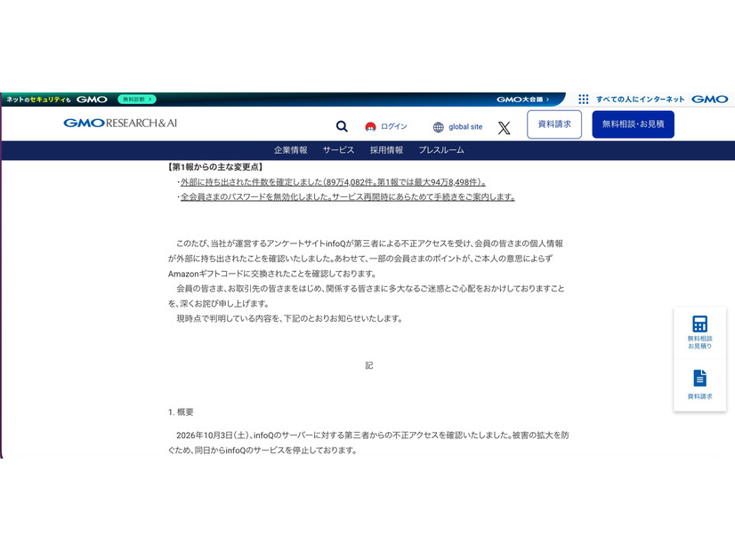This screenshot has height=551, width=735.
Task: Open the global site link
Action: point(465,127)
